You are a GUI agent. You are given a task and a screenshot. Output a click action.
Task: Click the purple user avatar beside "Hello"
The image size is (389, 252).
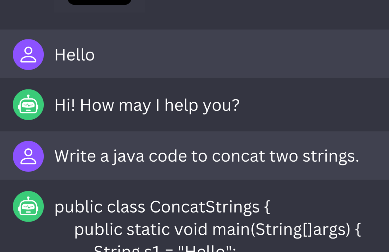point(28,55)
